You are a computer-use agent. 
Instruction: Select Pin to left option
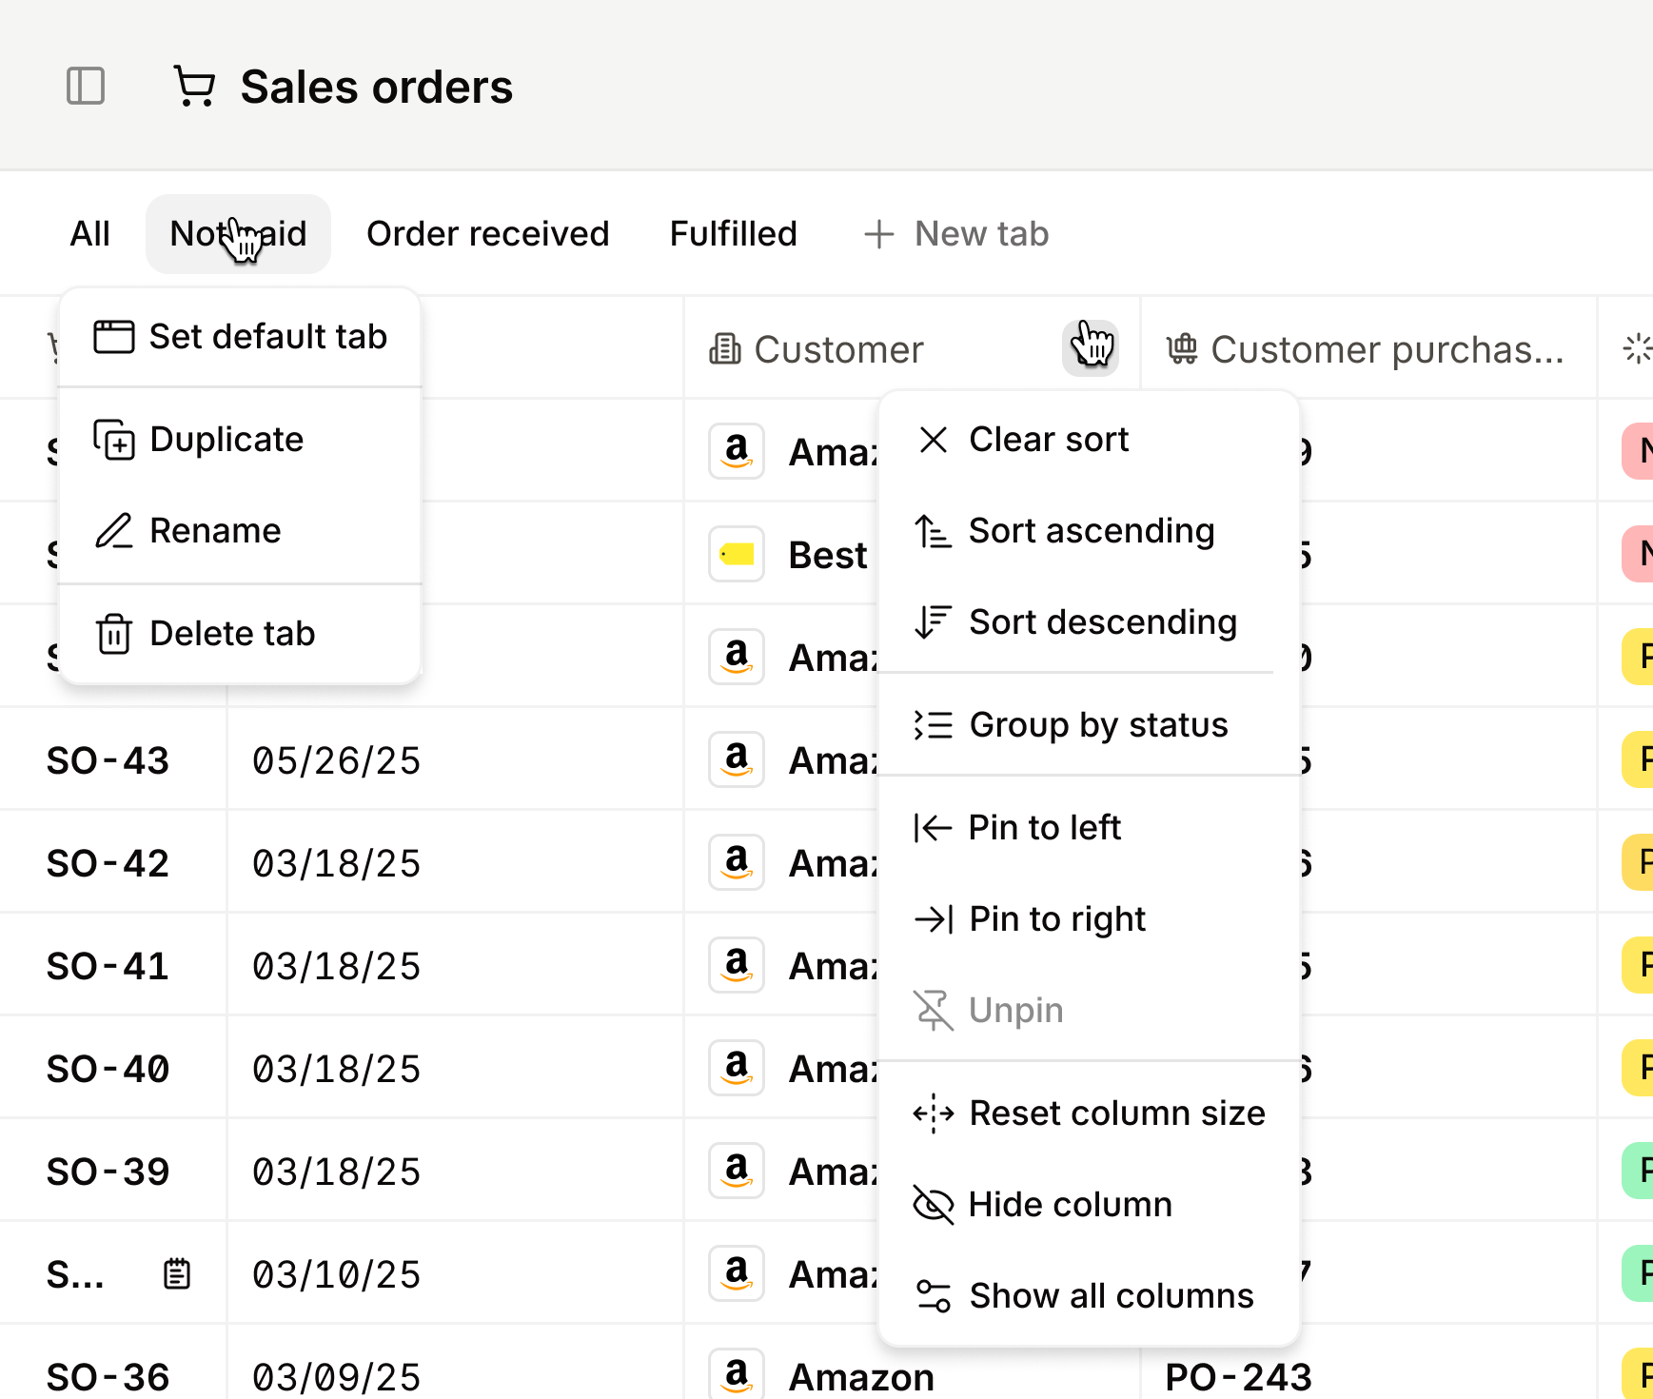tap(1044, 828)
